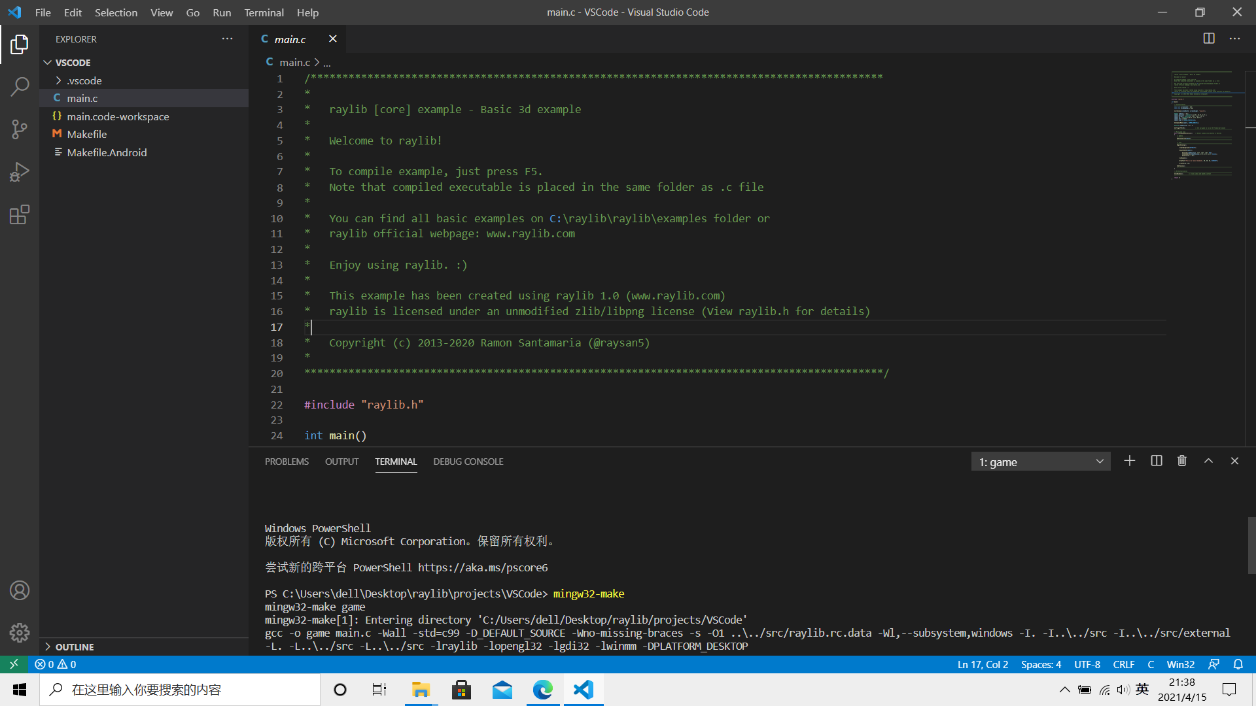Open notifications bell in status bar
Screen dimensions: 1256x706
click(1238, 664)
